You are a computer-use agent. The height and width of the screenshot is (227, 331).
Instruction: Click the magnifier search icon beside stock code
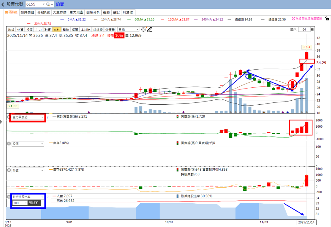[x=48, y=4]
